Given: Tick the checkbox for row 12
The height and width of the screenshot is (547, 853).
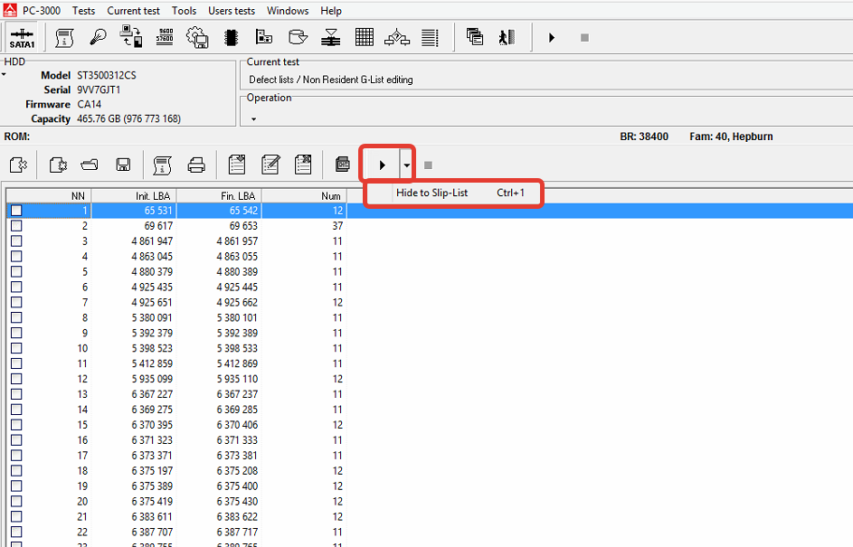Looking at the screenshot, I should (15, 379).
